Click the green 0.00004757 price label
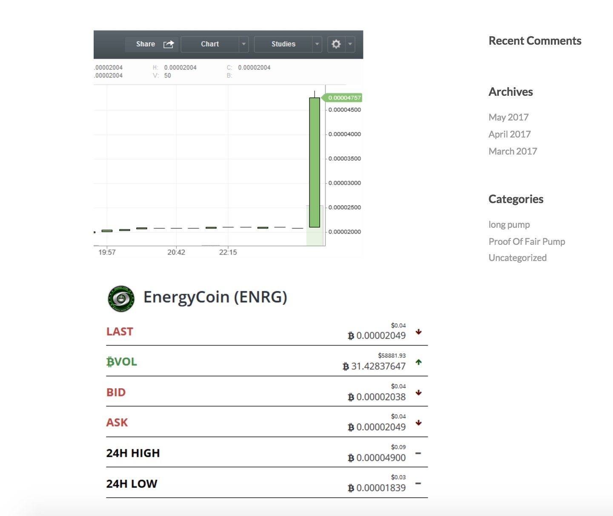 [x=343, y=97]
